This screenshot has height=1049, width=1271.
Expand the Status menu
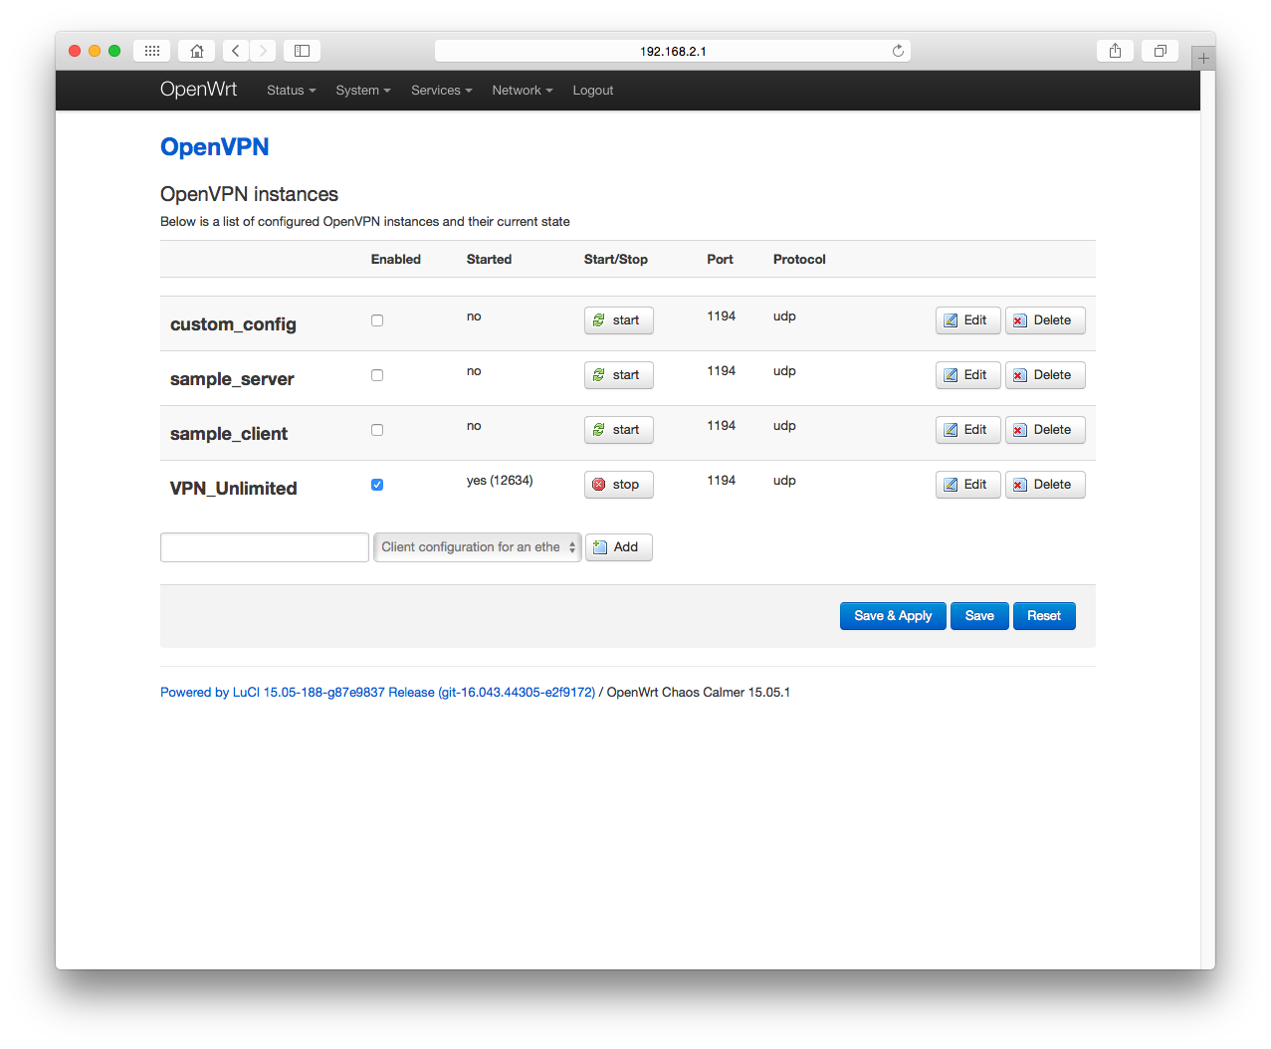click(x=291, y=91)
